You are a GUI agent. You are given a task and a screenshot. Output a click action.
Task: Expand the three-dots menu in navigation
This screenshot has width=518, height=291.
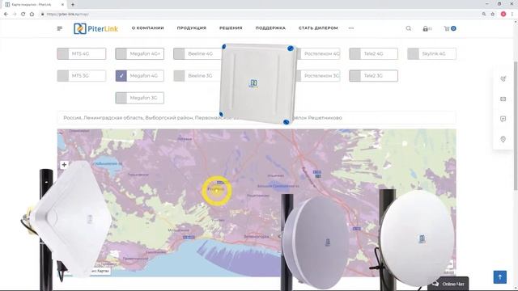coord(350,28)
